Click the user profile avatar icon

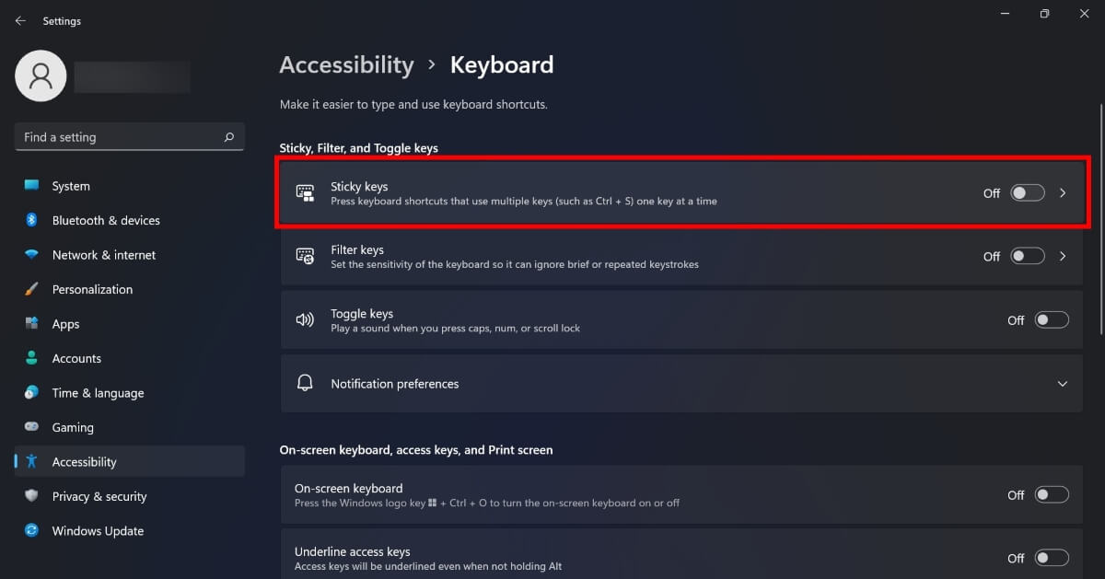[x=41, y=75]
